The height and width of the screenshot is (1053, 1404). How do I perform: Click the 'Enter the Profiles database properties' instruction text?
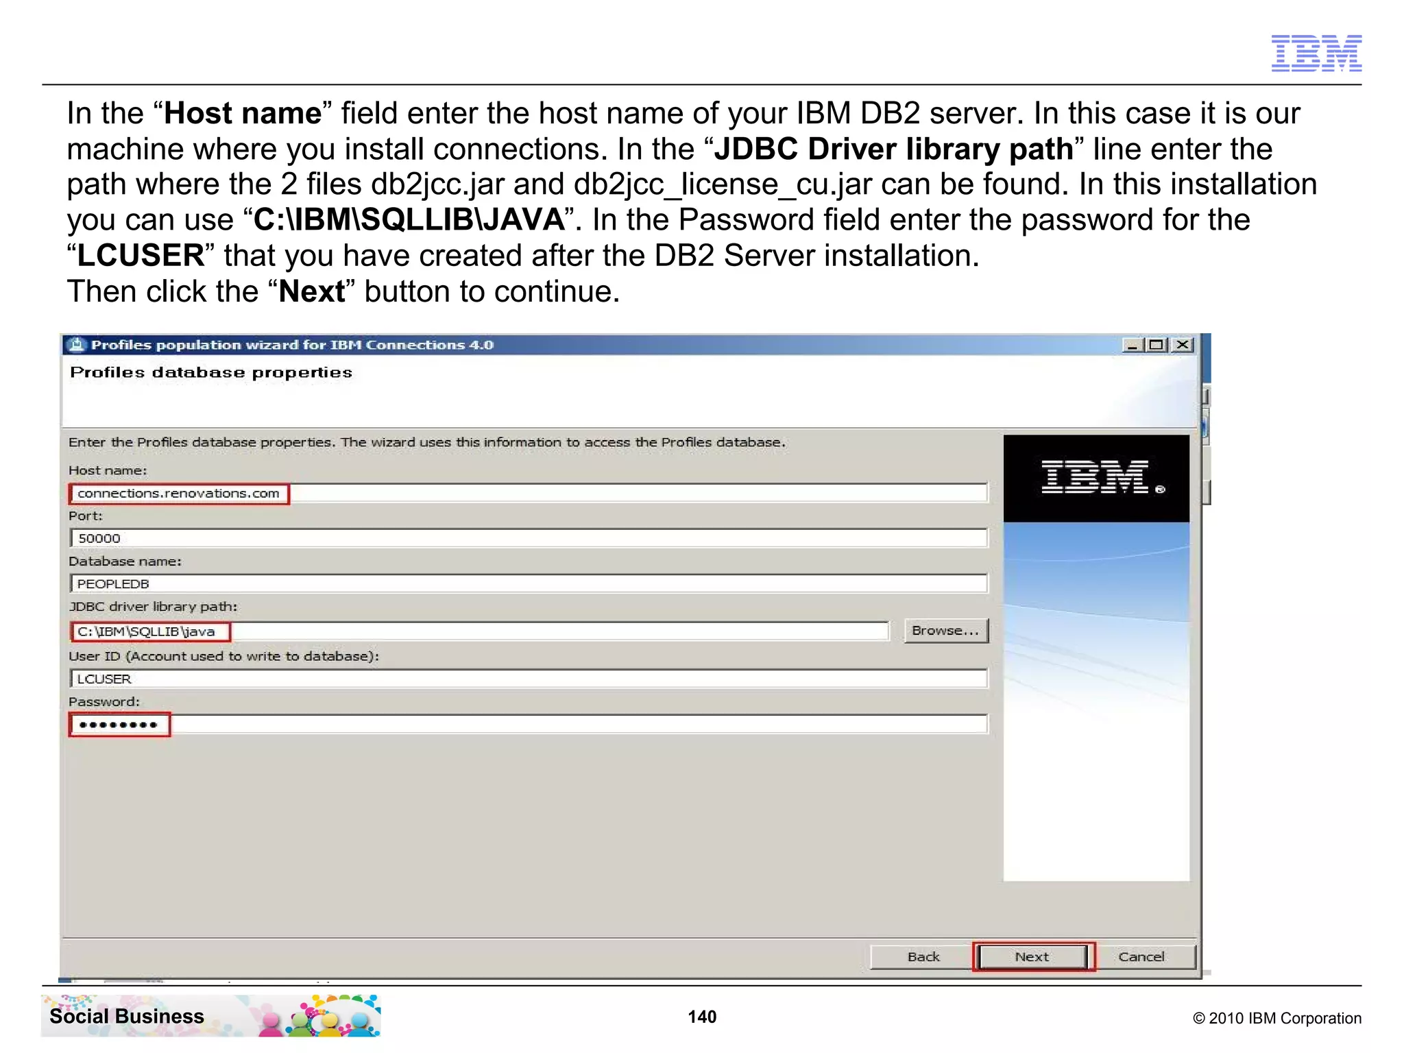pyautogui.click(x=427, y=442)
